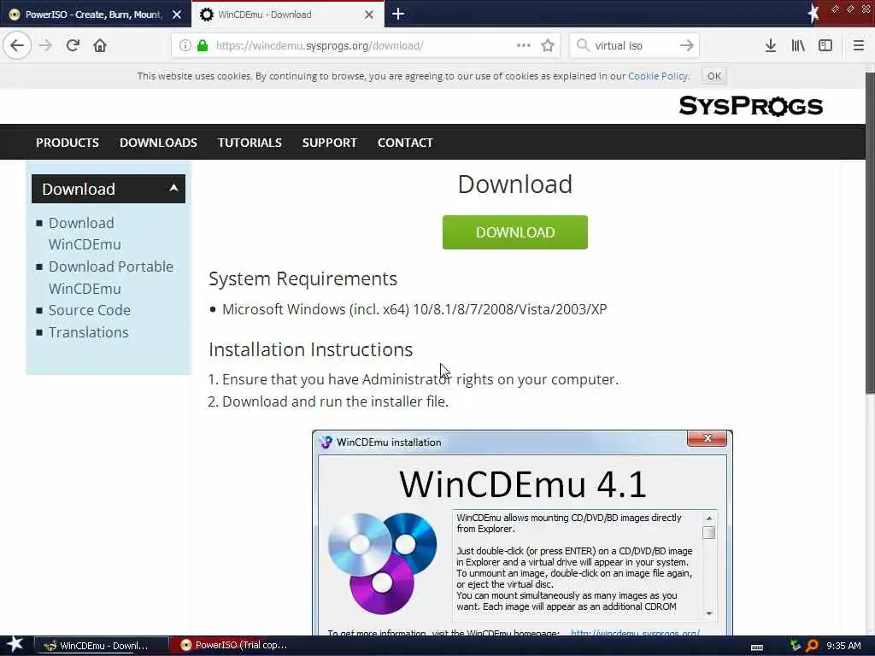Image resolution: width=875 pixels, height=656 pixels.
Task: Focus the search box containing virtual iso
Action: pyautogui.click(x=634, y=46)
